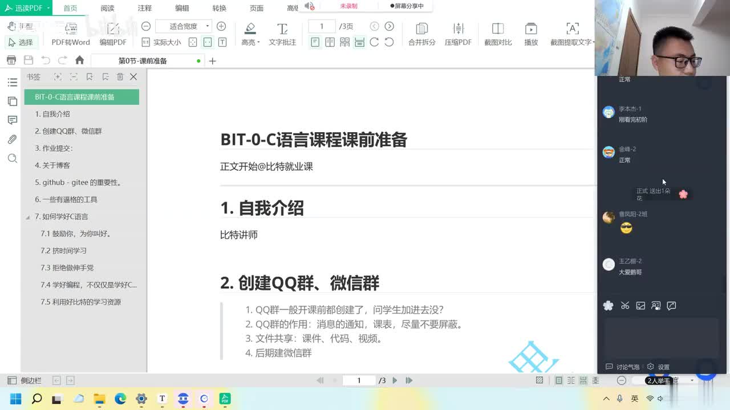
Task: Click the PDF转Word conversion tool
Action: click(71, 34)
